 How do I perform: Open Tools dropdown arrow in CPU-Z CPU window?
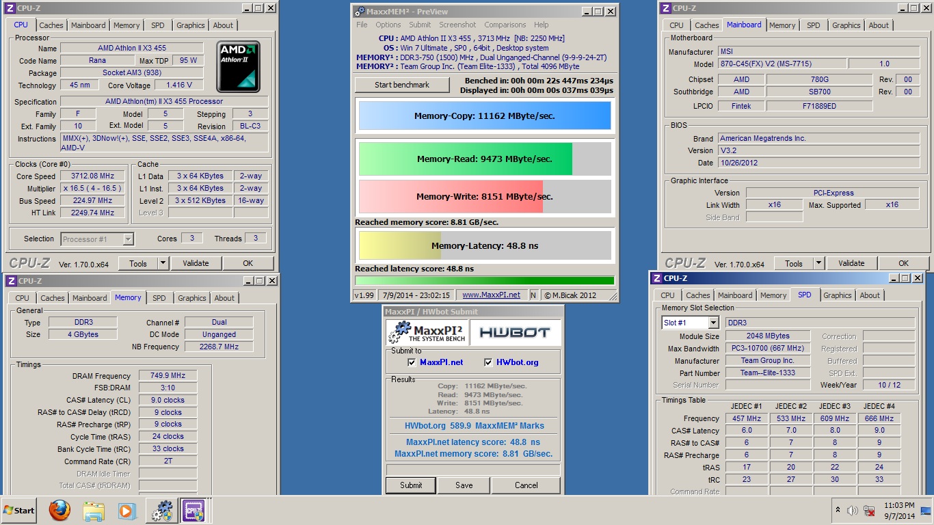pos(163,263)
